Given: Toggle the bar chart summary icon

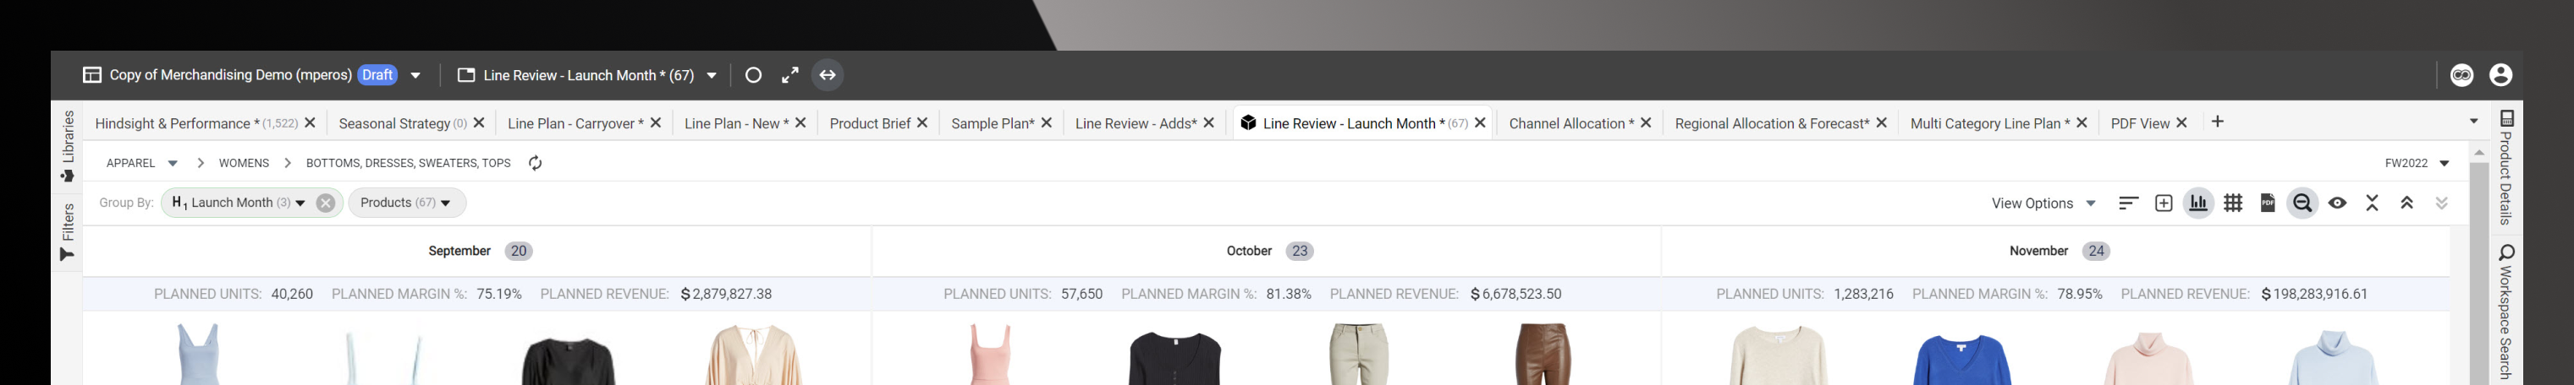Looking at the screenshot, I should point(2198,203).
